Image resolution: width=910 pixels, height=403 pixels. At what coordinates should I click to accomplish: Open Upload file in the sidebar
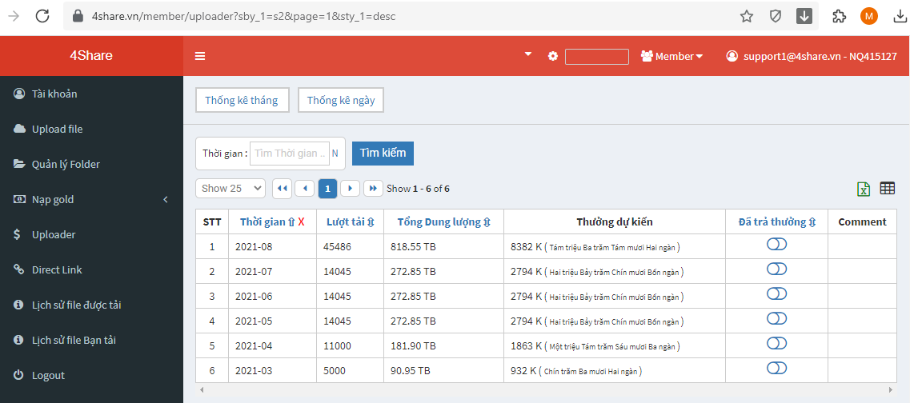pyautogui.click(x=57, y=129)
